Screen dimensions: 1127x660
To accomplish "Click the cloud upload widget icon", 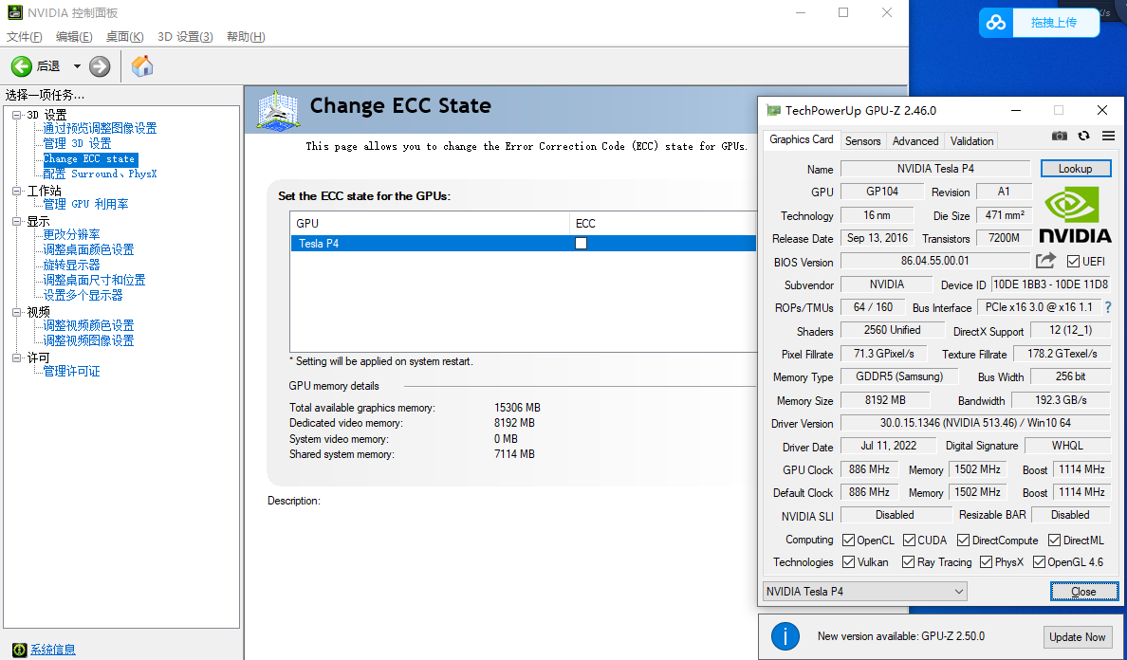I will pos(995,23).
